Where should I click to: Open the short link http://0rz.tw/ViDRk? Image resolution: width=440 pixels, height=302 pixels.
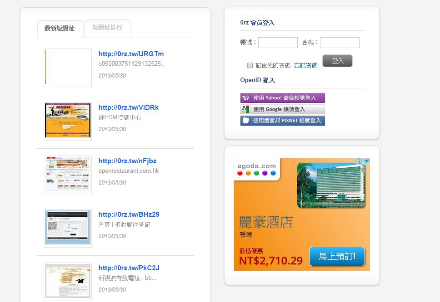pos(129,107)
